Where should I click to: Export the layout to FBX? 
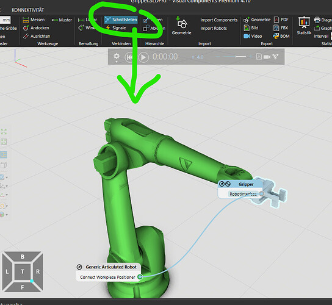tap(281, 28)
